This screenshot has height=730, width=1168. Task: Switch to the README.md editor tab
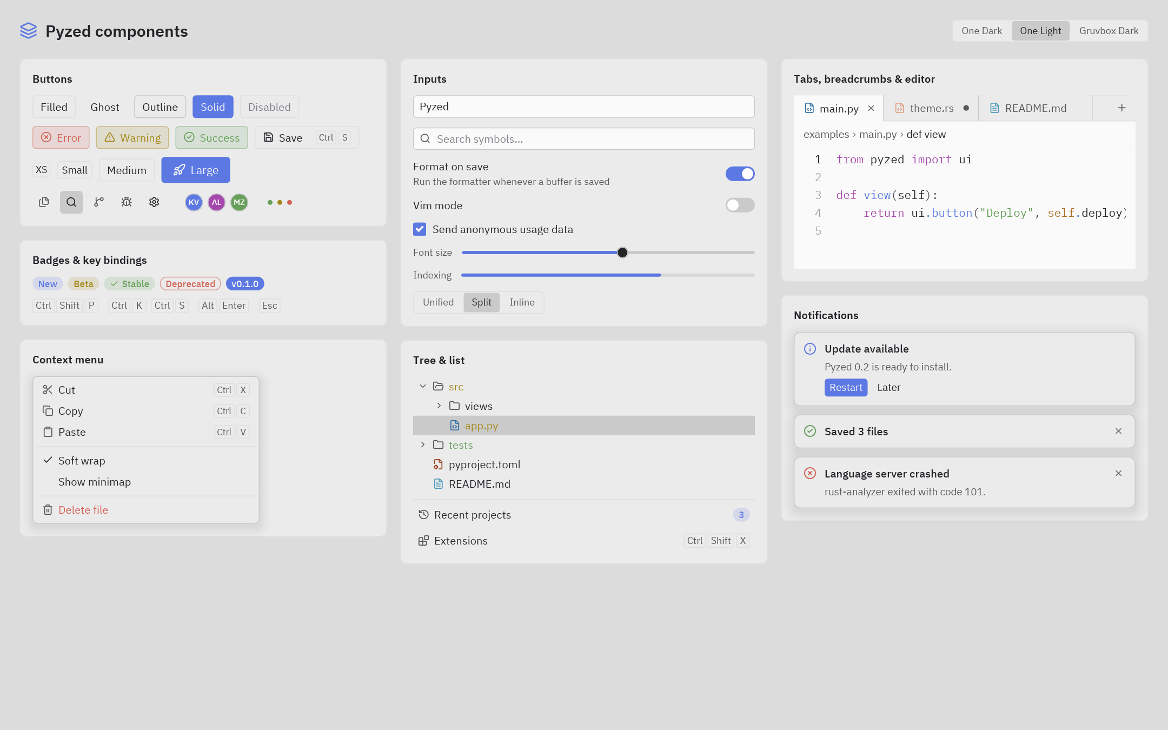tap(1035, 108)
